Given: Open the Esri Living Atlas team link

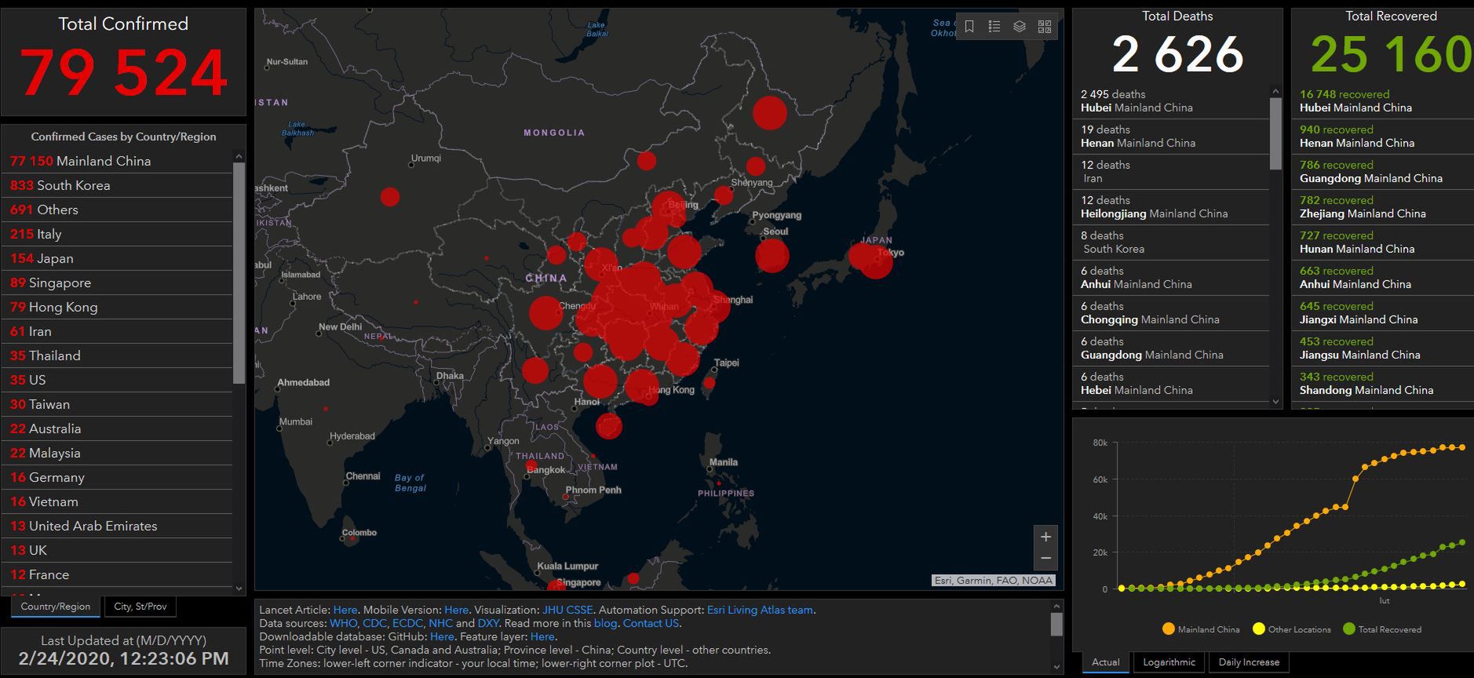Looking at the screenshot, I should (760, 610).
